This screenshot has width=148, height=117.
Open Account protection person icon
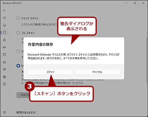point(4,40)
